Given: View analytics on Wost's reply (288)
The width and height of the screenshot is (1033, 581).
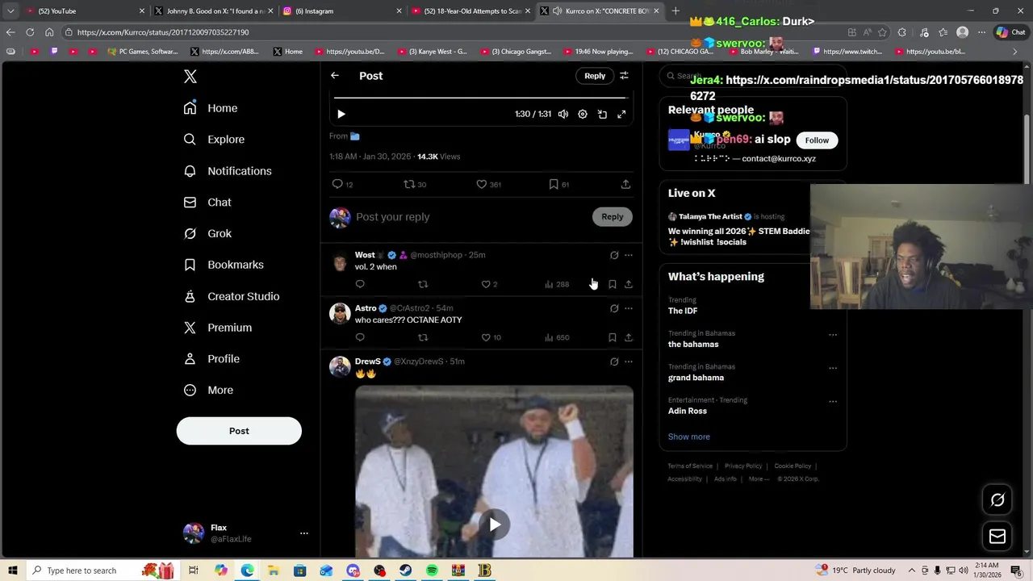Looking at the screenshot, I should click(x=557, y=284).
